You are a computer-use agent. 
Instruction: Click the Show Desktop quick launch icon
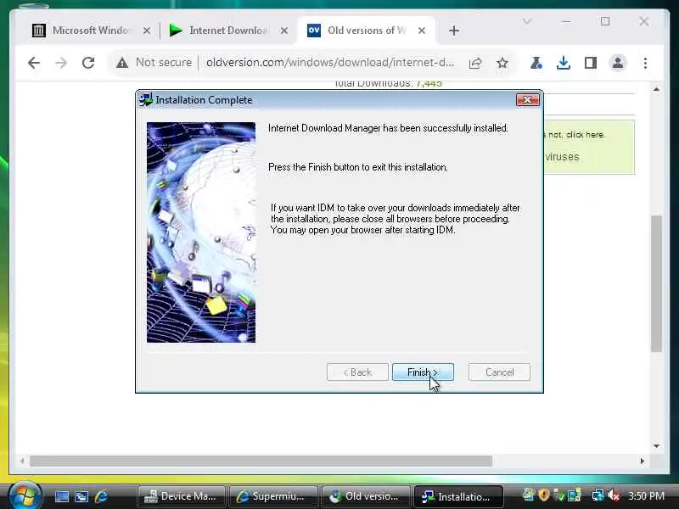pyautogui.click(x=61, y=496)
